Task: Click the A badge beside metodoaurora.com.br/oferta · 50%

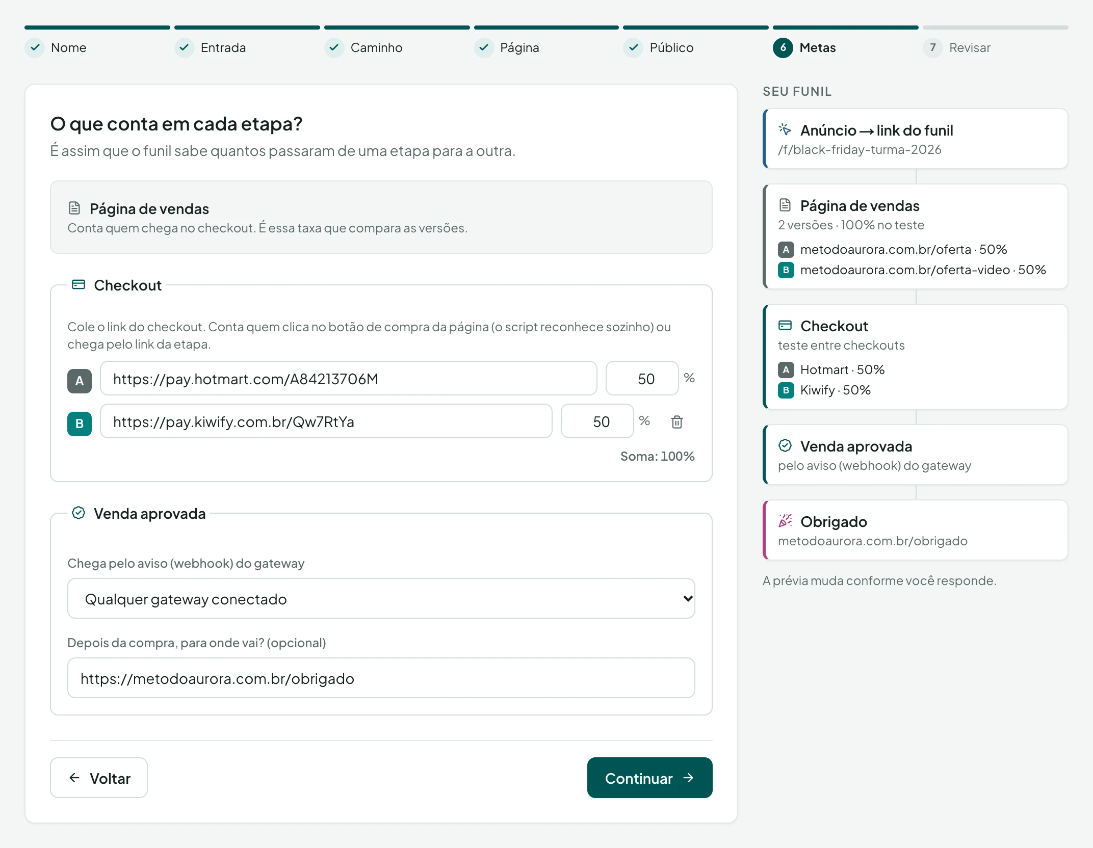Action: tap(786, 250)
